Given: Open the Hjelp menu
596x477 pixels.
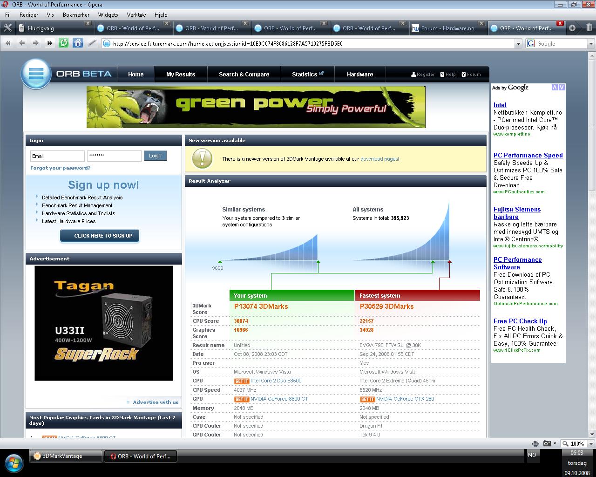Looking at the screenshot, I should click(161, 15).
